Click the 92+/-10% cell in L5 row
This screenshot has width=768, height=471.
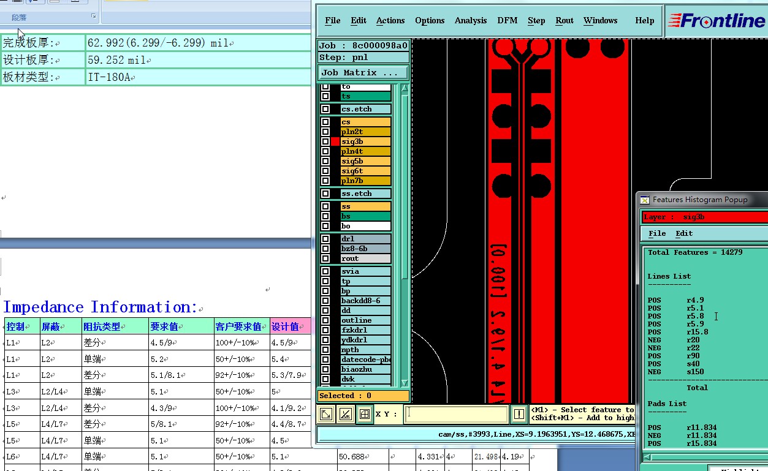[241, 424]
